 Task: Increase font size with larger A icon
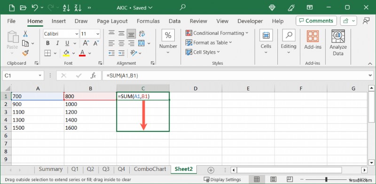(86, 43)
